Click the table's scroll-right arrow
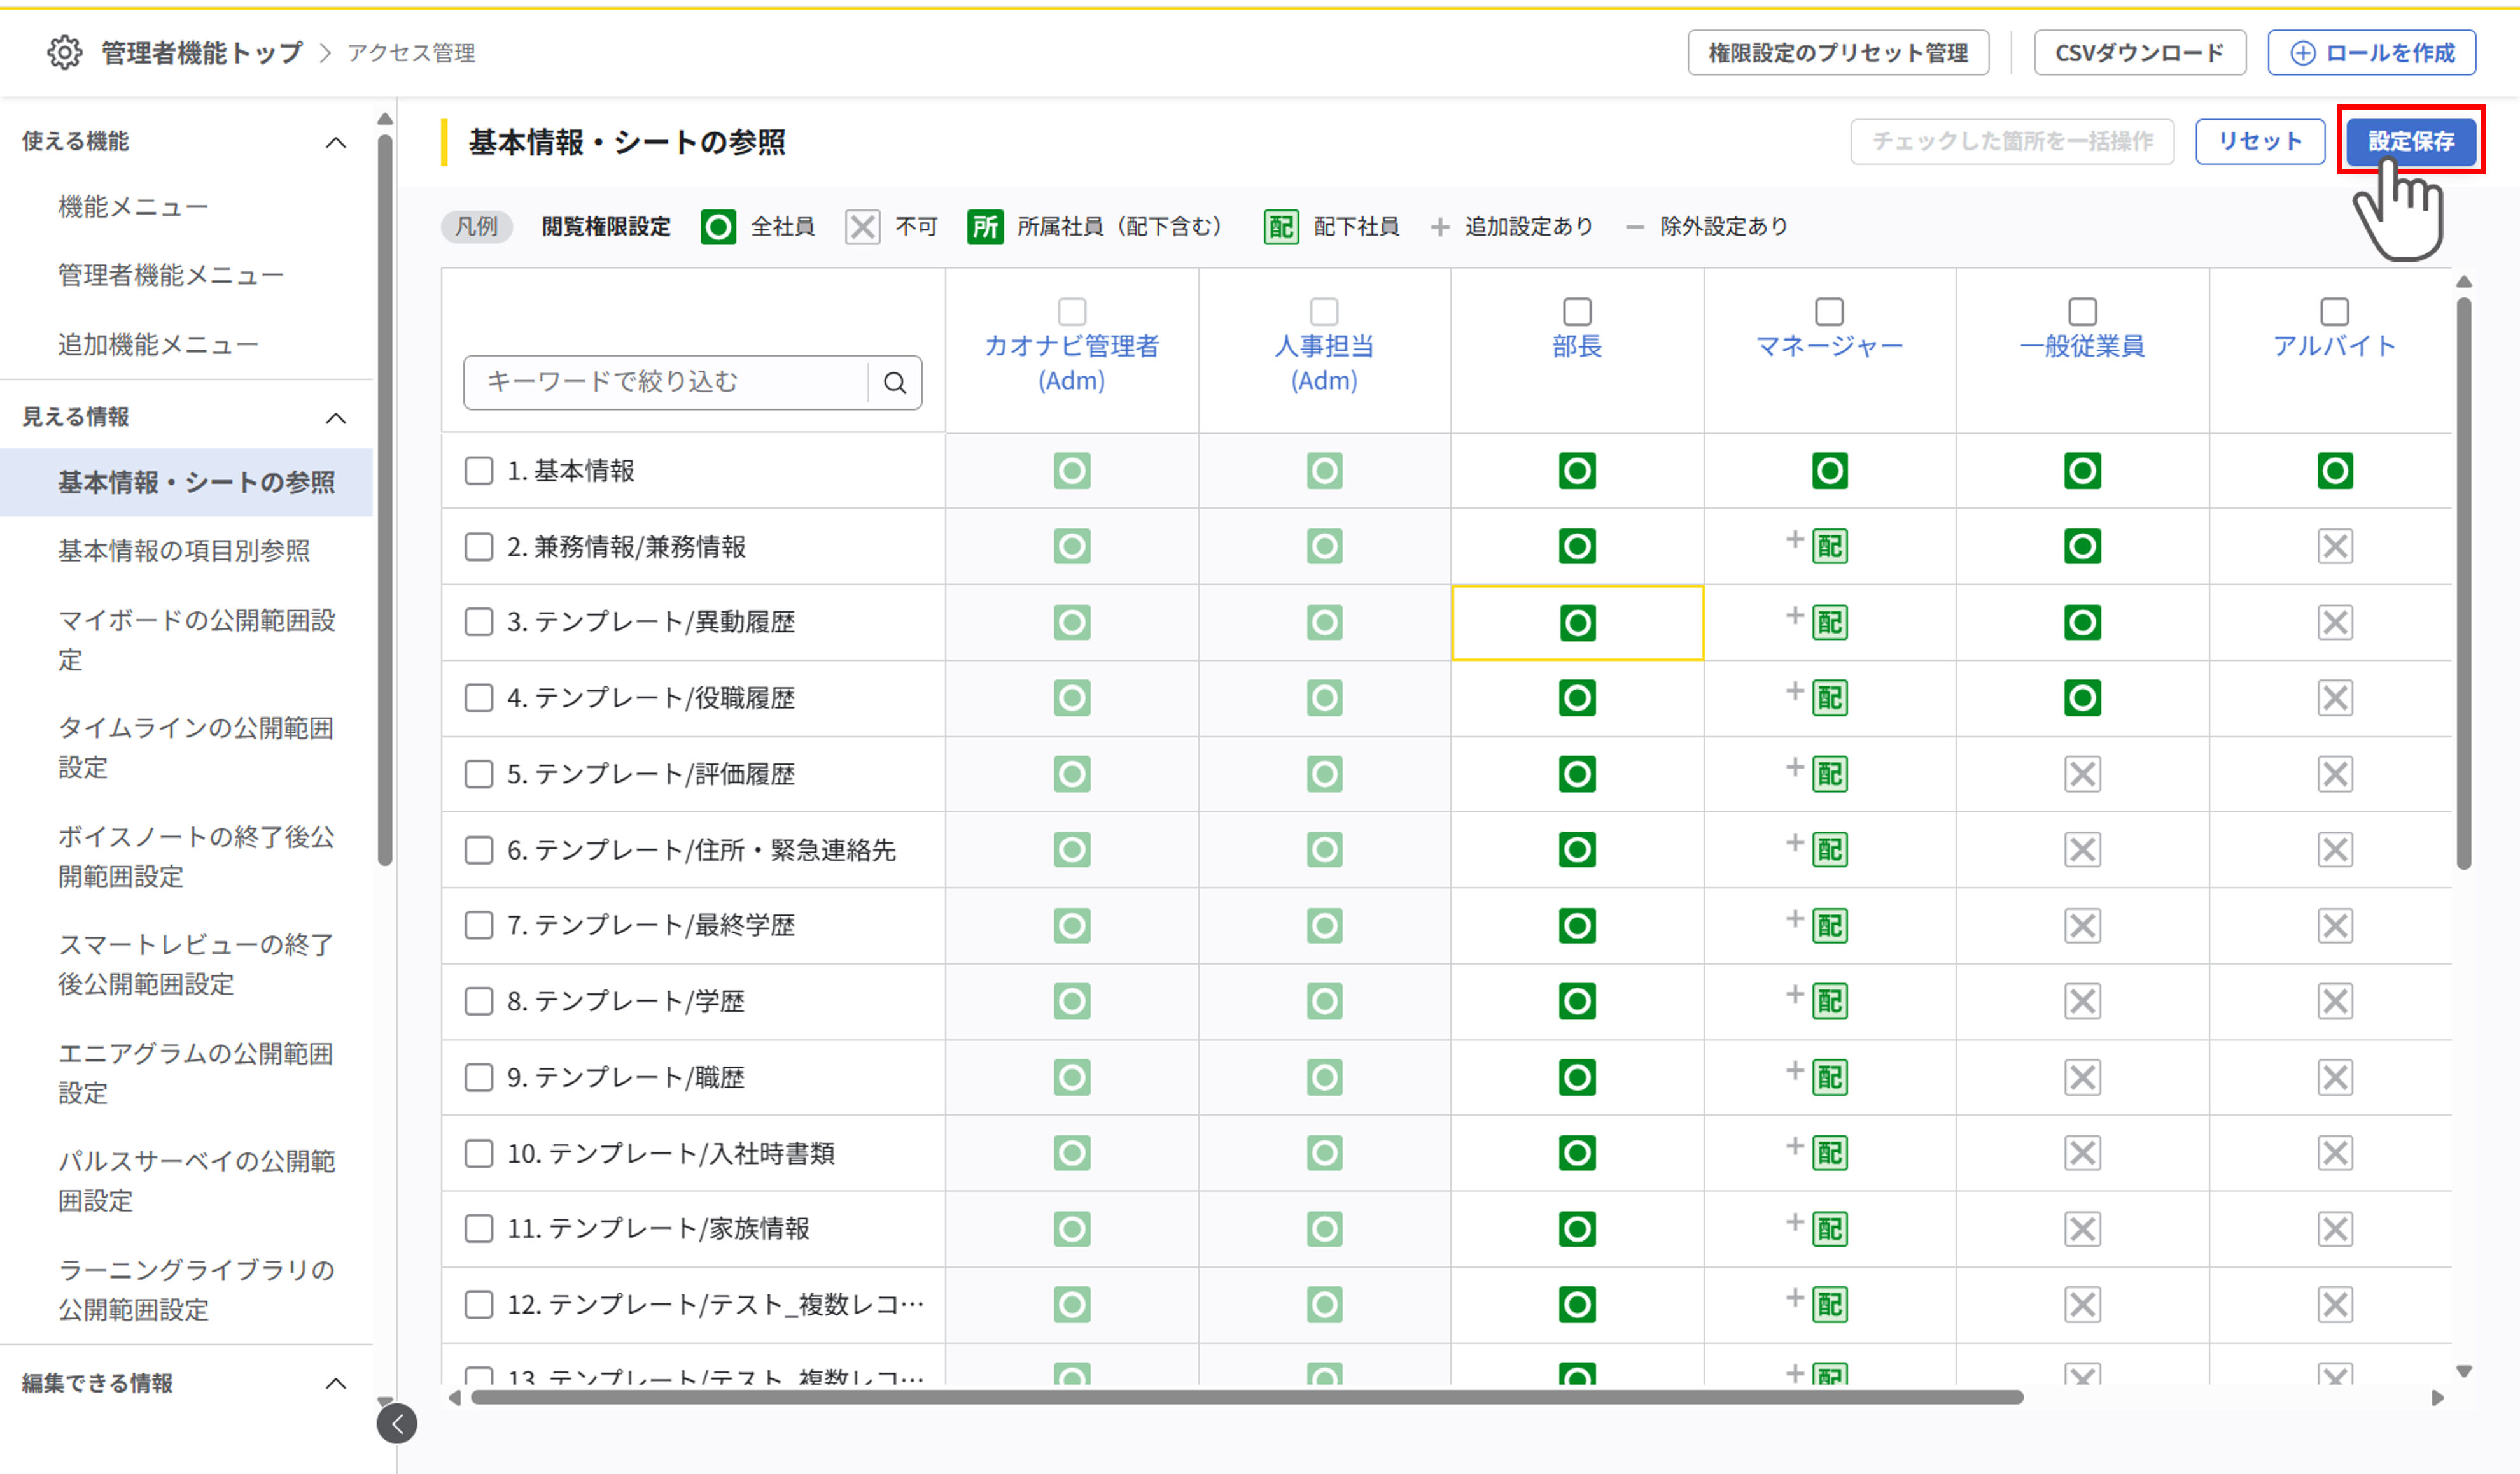Viewport: 2520px width, 1474px height. 2438,1398
